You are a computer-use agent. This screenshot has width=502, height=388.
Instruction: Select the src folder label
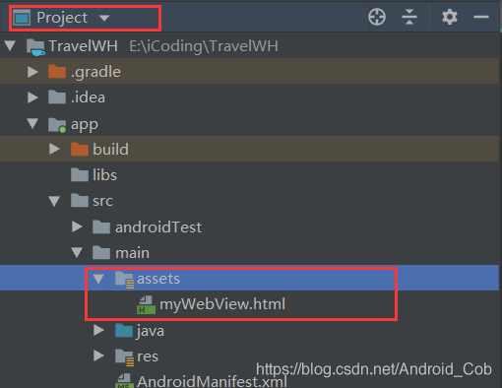pyautogui.click(x=102, y=201)
